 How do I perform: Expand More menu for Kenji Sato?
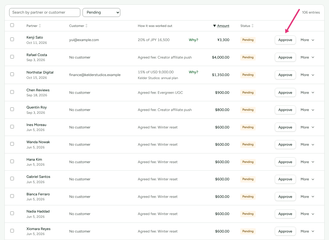[307, 40]
